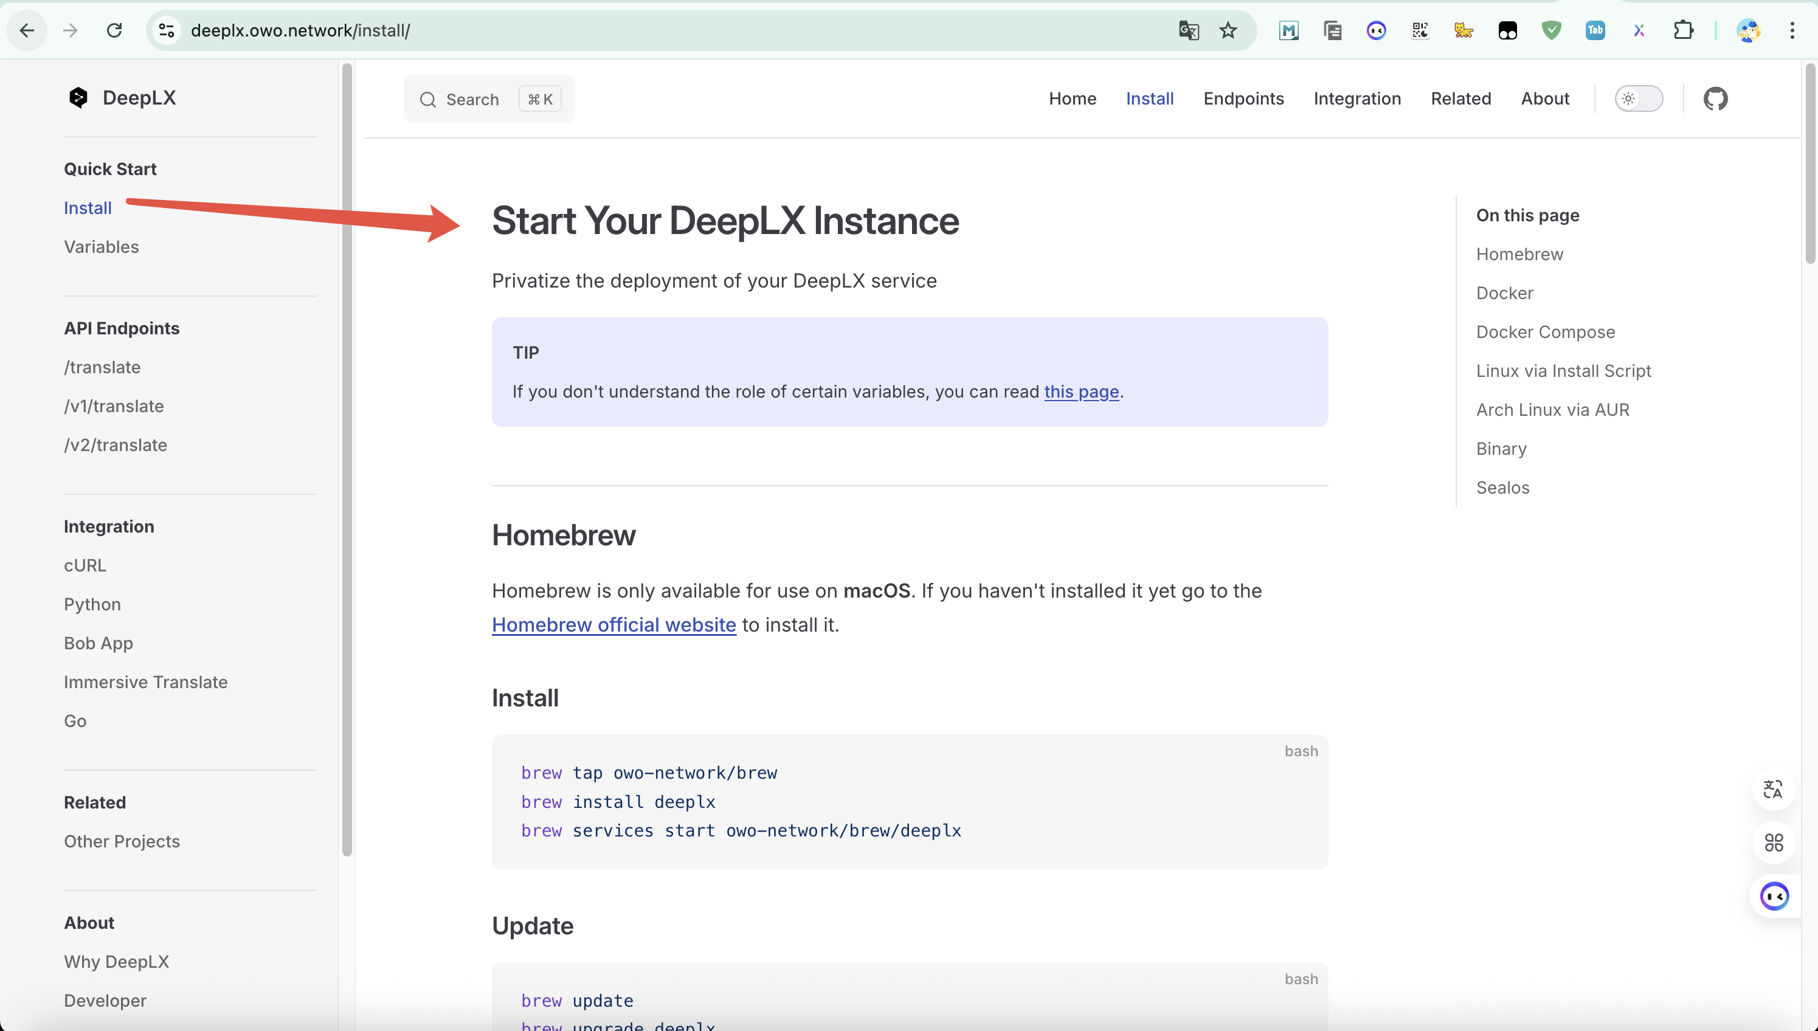
Task: Click the DeepLX site title
Action: (139, 98)
